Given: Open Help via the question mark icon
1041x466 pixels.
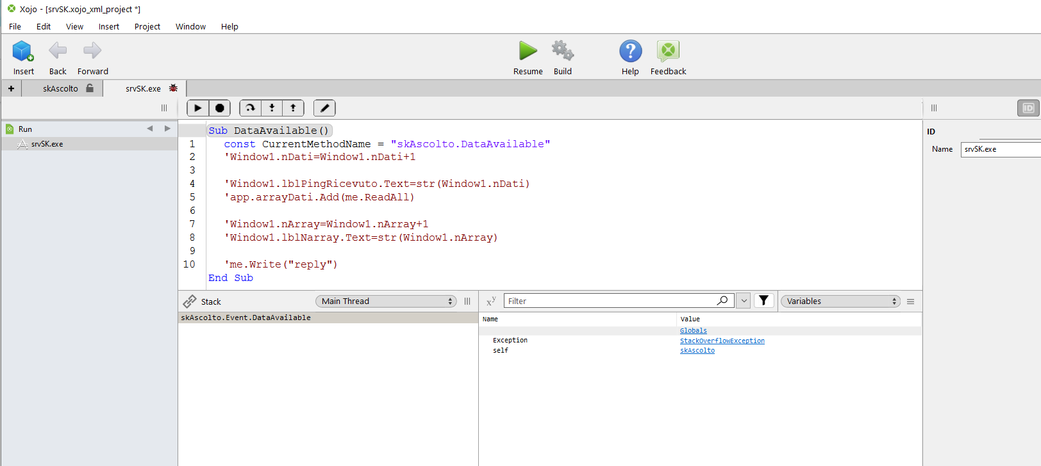Looking at the screenshot, I should 630,51.
